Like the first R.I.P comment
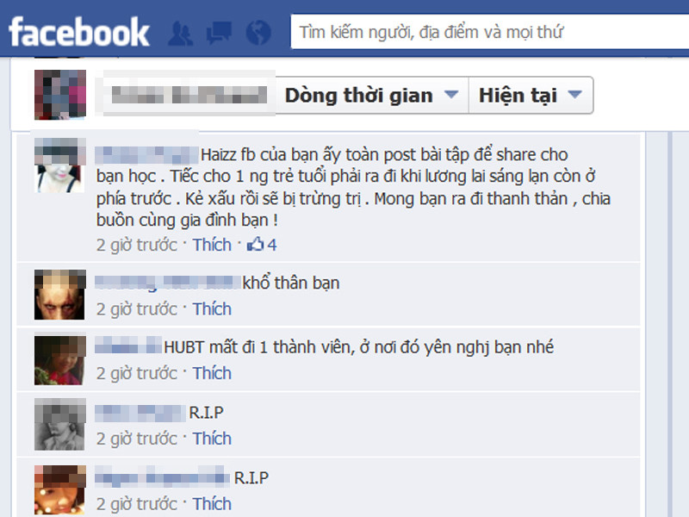This screenshot has height=517, width=689. (212, 439)
